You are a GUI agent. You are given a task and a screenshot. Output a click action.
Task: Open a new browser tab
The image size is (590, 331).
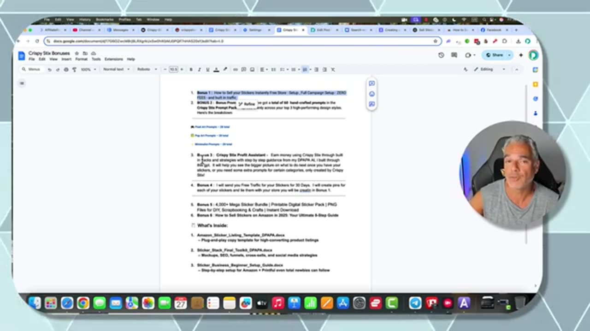[x=516, y=30]
